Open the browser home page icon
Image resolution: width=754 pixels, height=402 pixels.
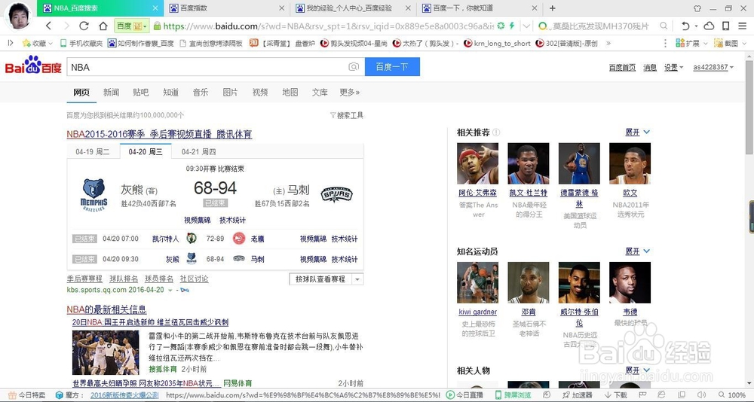(103, 26)
